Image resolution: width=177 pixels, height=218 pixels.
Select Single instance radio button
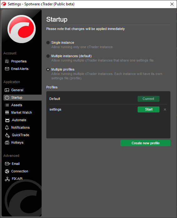tap(48, 43)
